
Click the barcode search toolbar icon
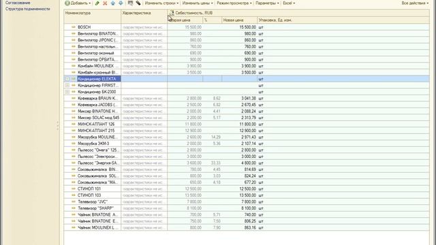coord(130,3)
